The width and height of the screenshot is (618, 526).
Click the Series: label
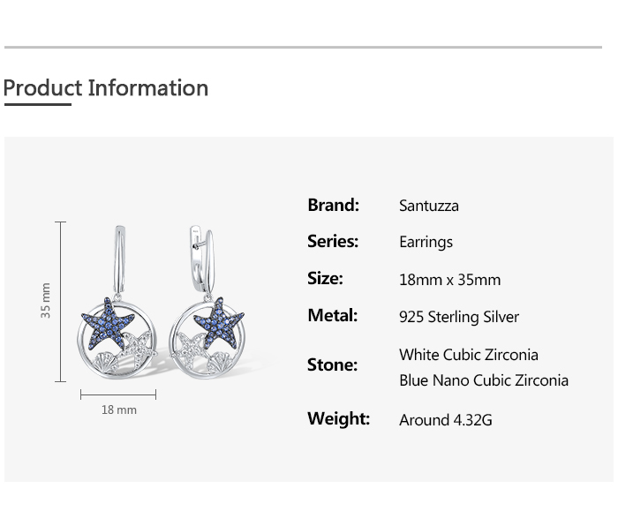[333, 241]
